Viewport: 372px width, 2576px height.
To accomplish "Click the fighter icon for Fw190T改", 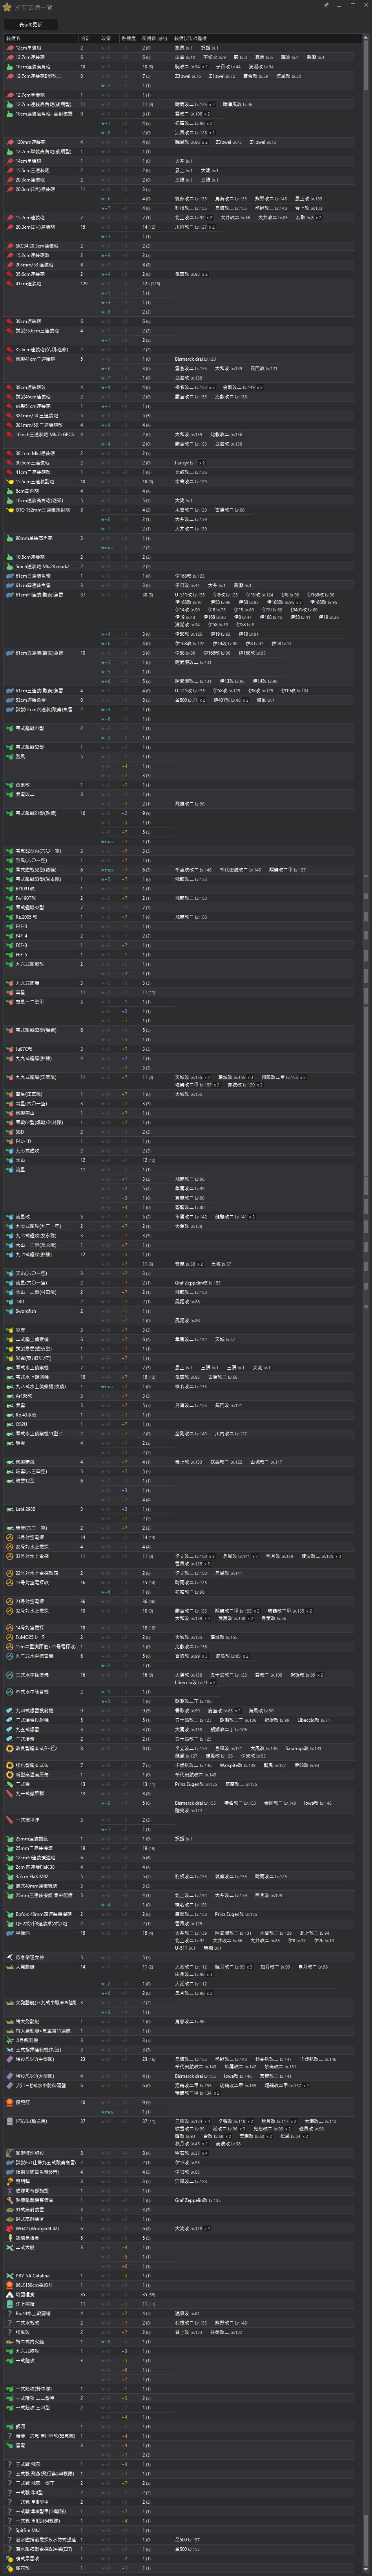I will pyautogui.click(x=9, y=897).
